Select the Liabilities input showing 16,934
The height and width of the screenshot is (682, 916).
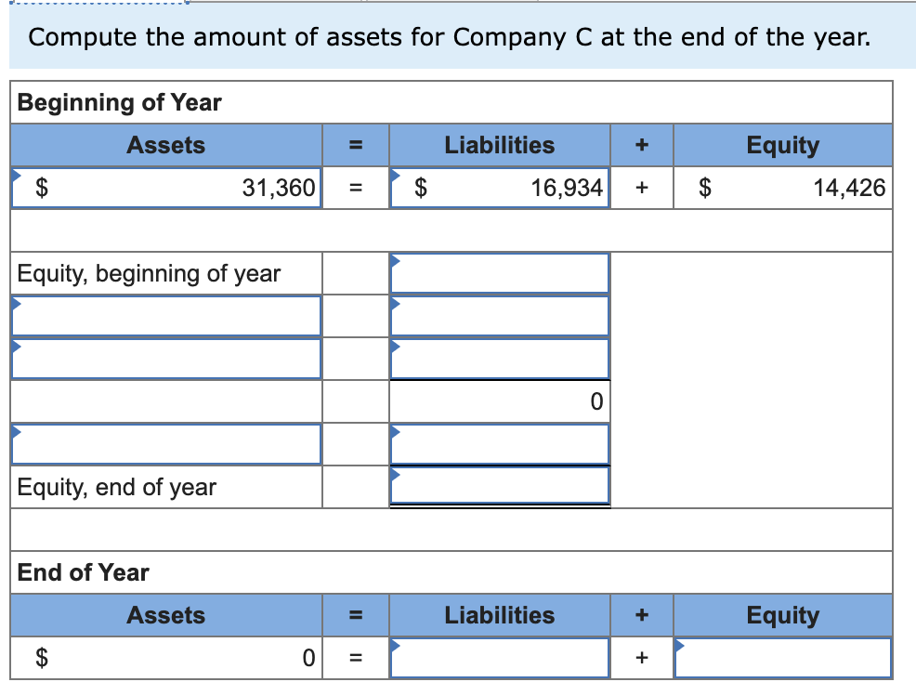pos(499,188)
